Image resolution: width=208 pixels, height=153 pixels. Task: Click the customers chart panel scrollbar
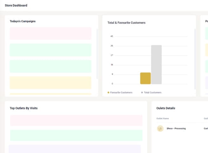pyautogui.click(x=195, y=59)
